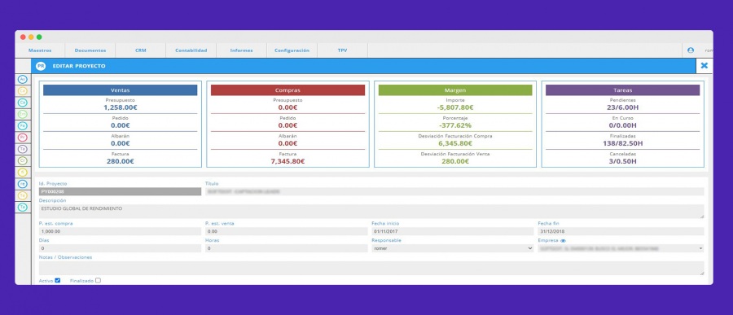Open the orange 'Ta' sidebar icon

tap(23, 195)
